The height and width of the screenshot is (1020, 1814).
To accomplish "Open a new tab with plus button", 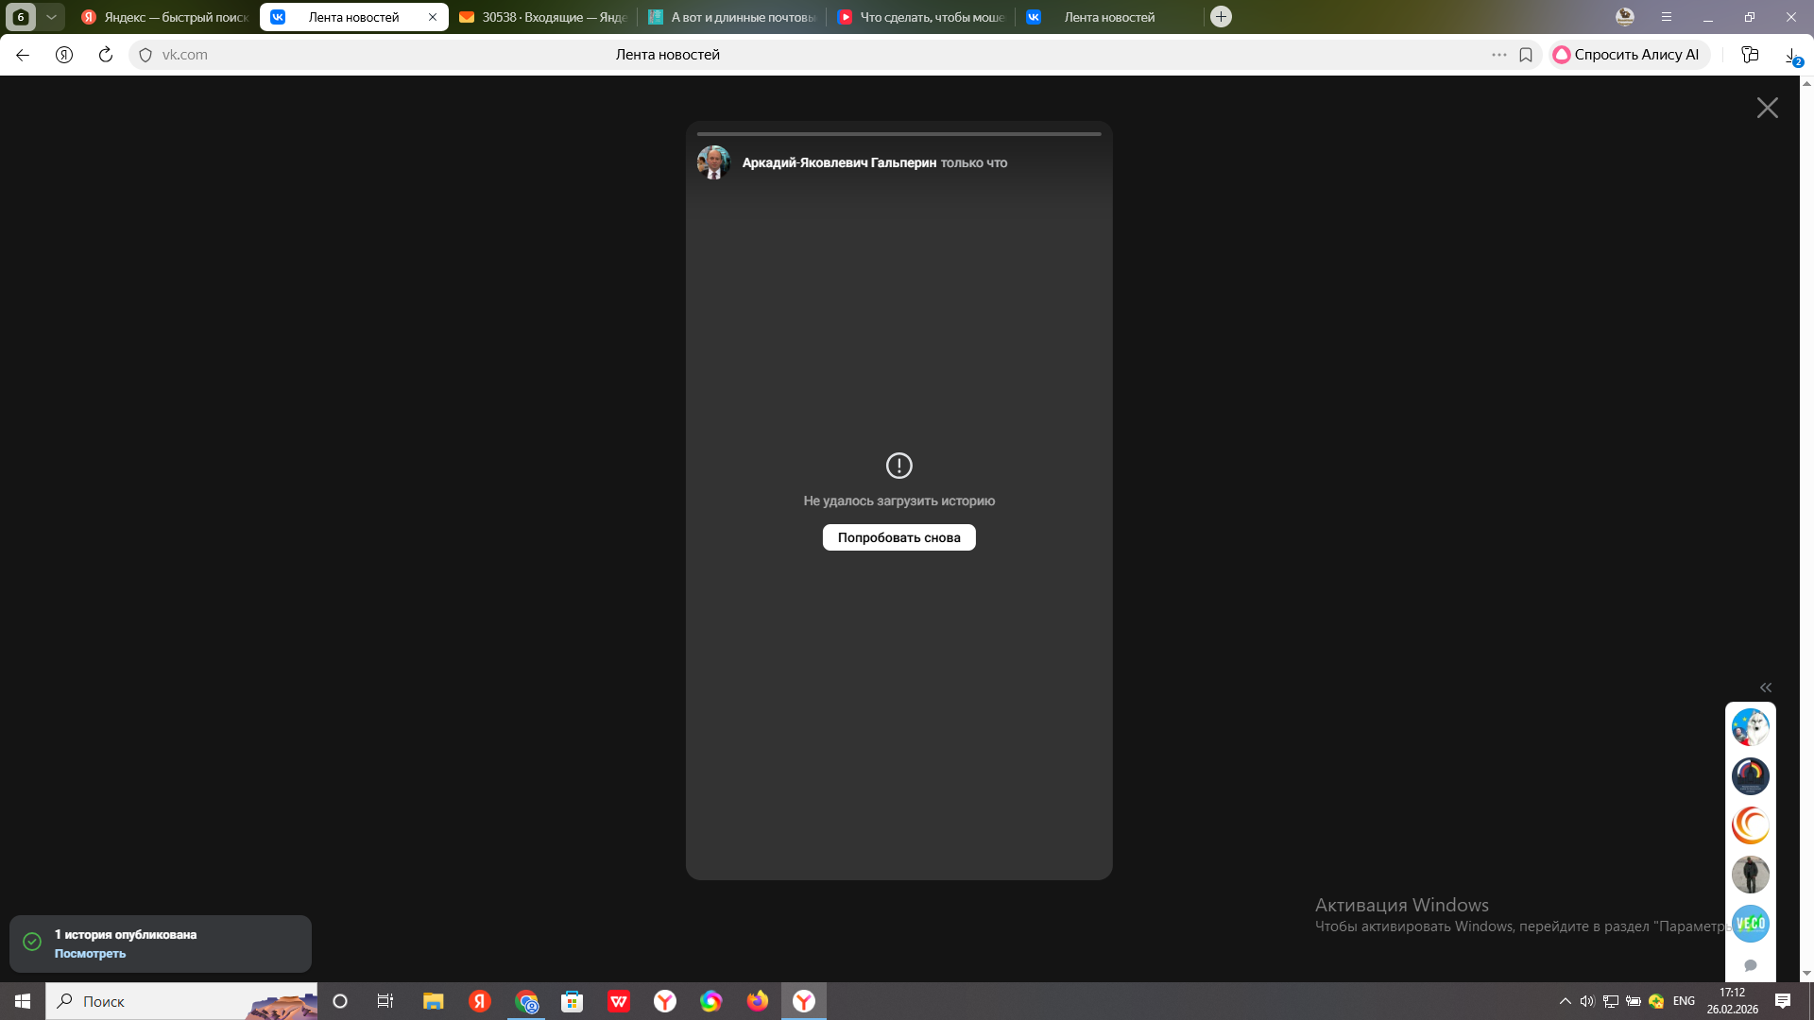I will pos(1221,17).
